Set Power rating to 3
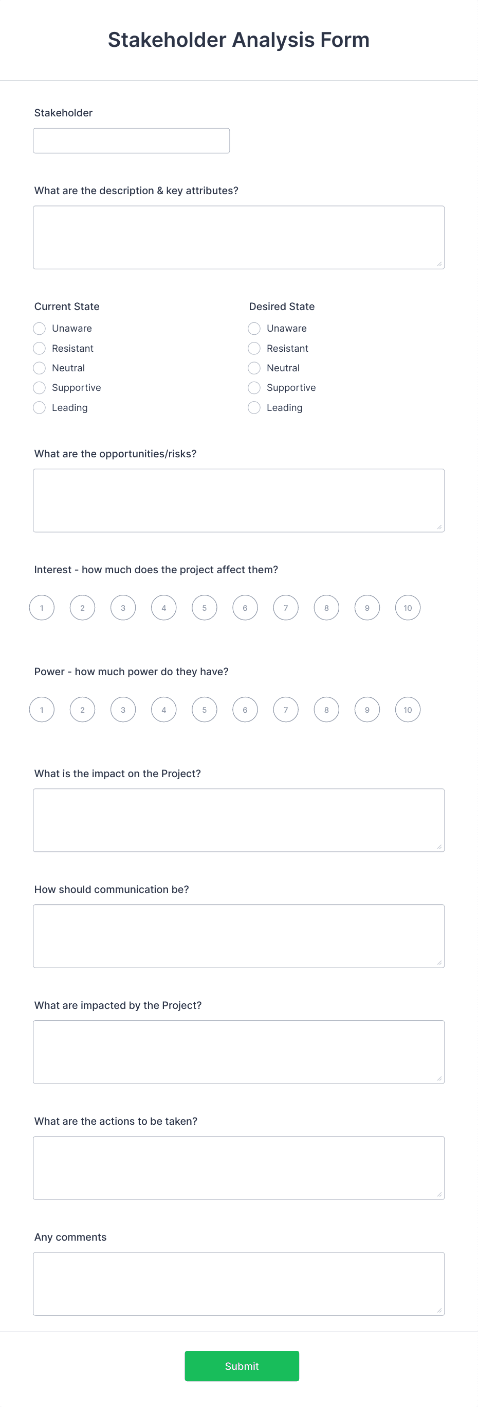Viewport: 478px width, 1407px height. pyautogui.click(x=123, y=710)
